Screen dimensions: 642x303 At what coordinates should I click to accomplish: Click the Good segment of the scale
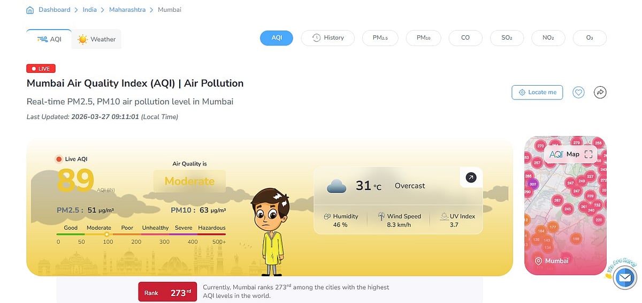71,234
